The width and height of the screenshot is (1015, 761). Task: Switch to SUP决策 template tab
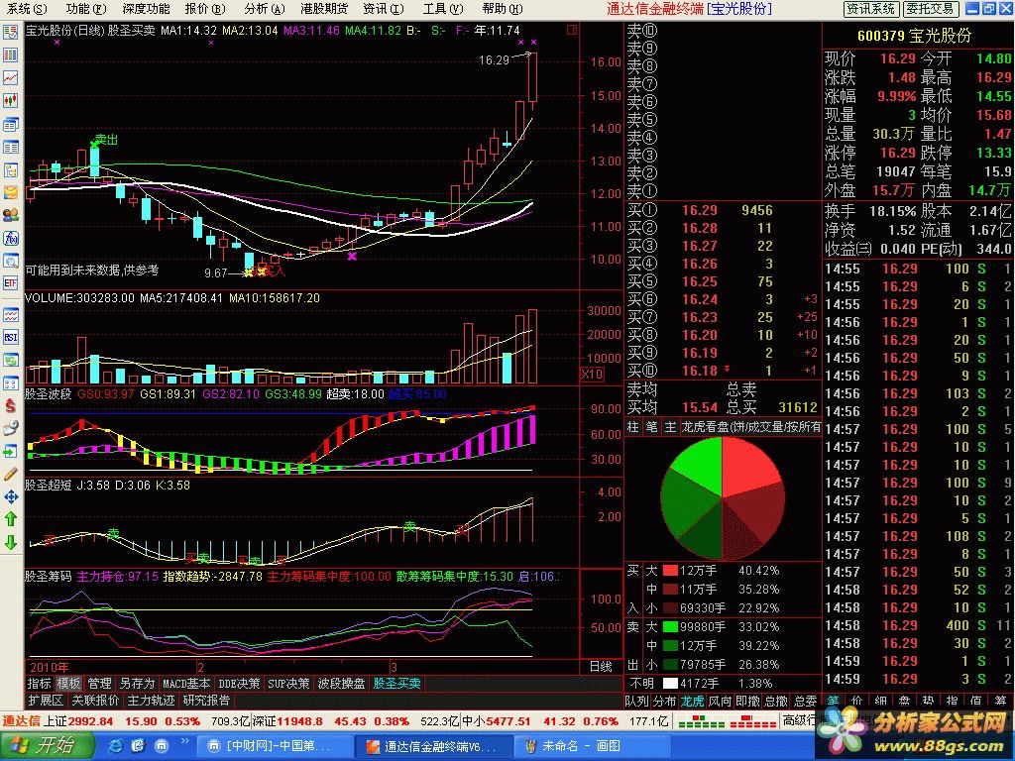point(288,684)
